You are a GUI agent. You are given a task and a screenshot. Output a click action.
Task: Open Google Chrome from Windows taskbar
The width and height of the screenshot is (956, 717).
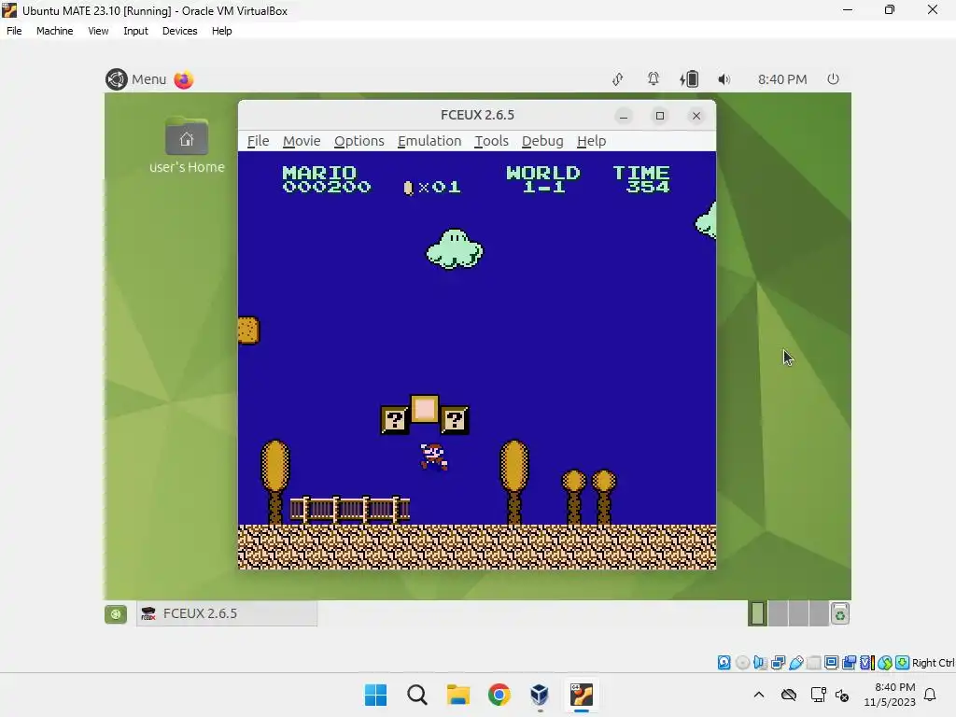tap(499, 695)
